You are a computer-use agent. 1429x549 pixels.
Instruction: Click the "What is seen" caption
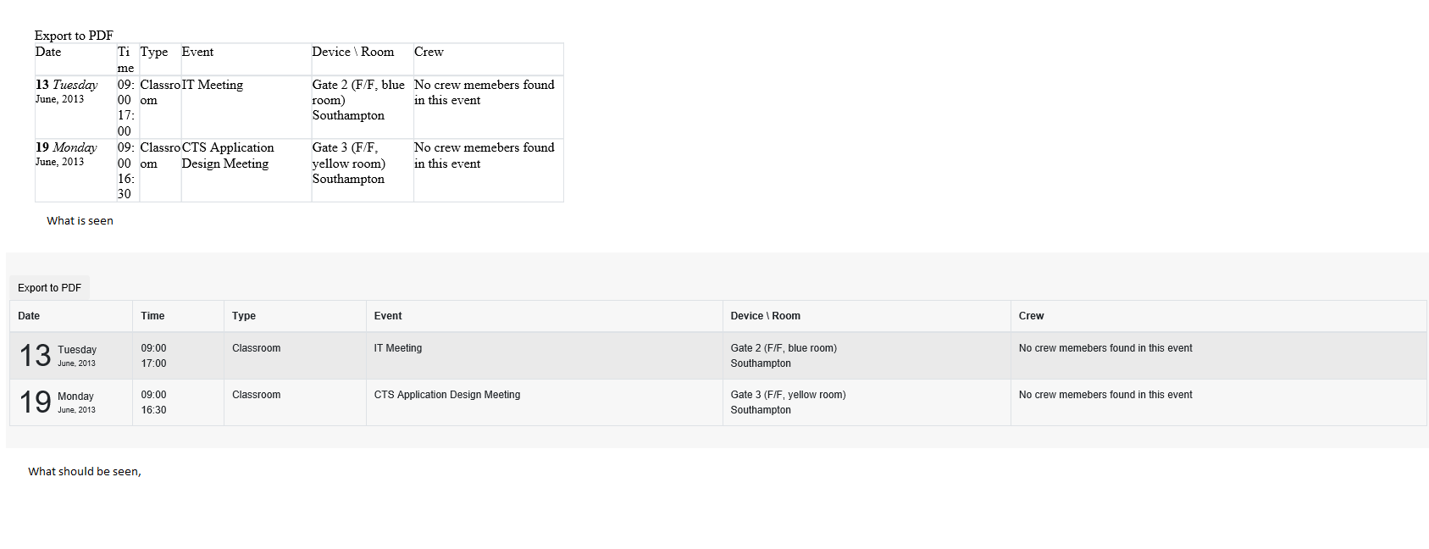(x=80, y=221)
